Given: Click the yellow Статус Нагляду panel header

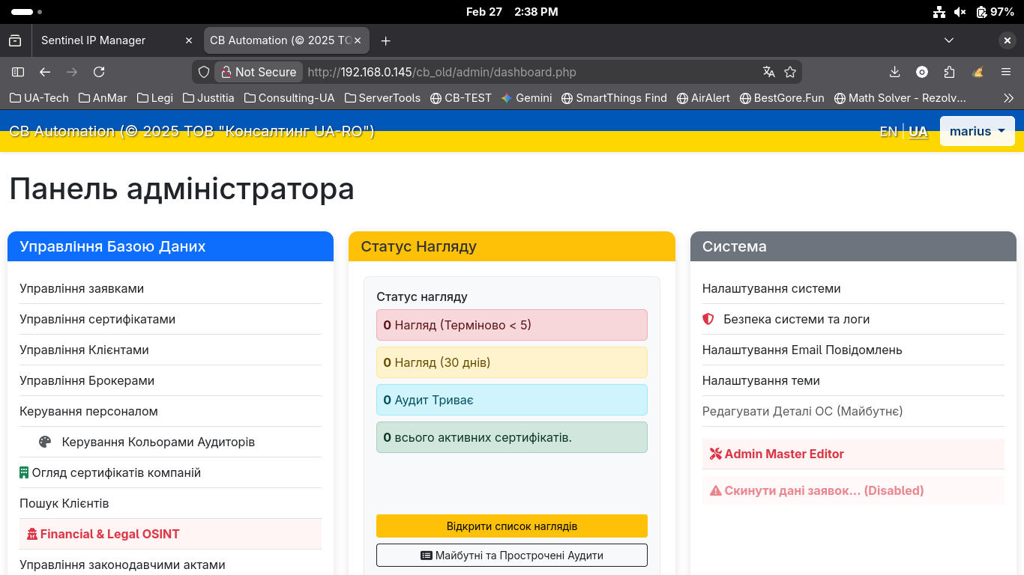Looking at the screenshot, I should click(512, 246).
